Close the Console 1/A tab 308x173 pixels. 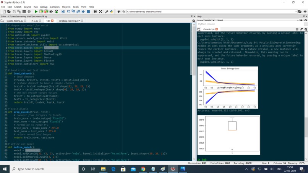[x=217, y=29]
